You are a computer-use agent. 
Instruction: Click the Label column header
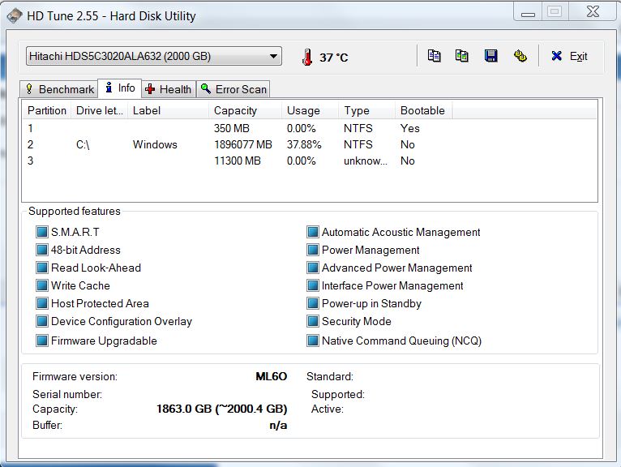(x=169, y=110)
